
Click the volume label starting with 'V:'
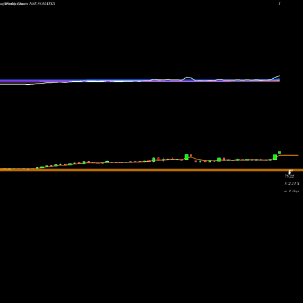pos(291,184)
